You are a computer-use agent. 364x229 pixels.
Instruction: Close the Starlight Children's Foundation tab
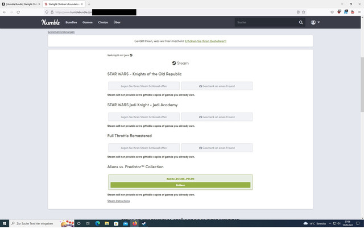[82, 4]
